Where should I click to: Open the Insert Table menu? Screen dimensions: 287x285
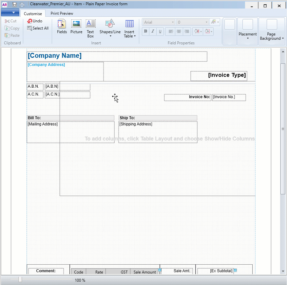point(130,29)
